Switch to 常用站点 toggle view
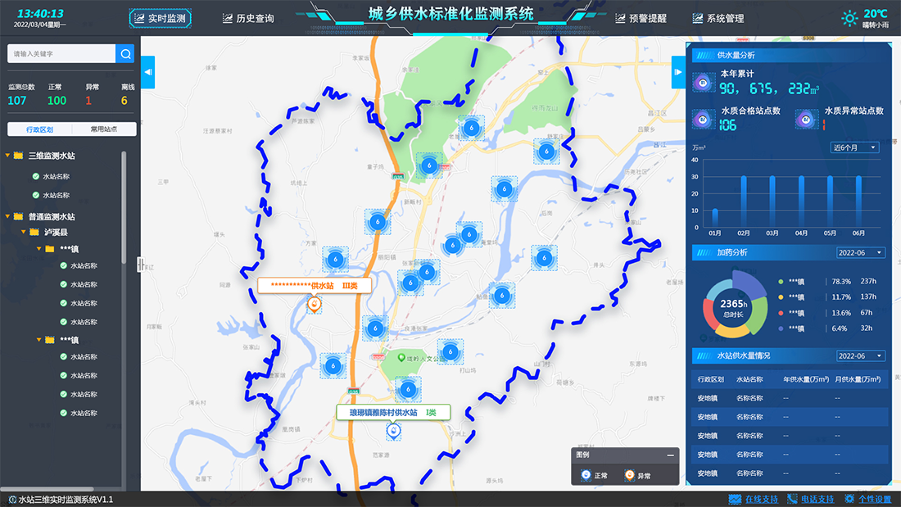The height and width of the screenshot is (507, 901). [103, 129]
